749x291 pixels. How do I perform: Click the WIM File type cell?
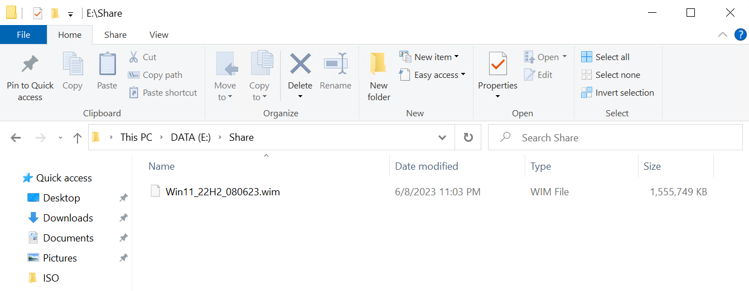[x=550, y=192]
